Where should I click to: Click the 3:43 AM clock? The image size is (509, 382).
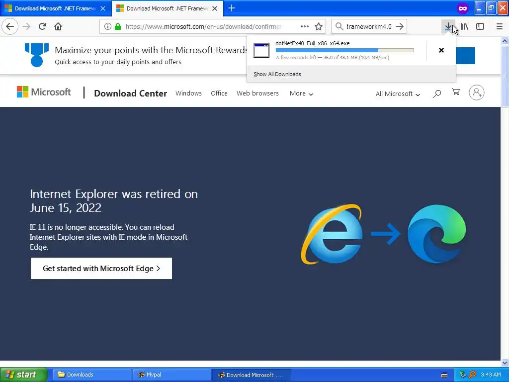[x=491, y=375]
